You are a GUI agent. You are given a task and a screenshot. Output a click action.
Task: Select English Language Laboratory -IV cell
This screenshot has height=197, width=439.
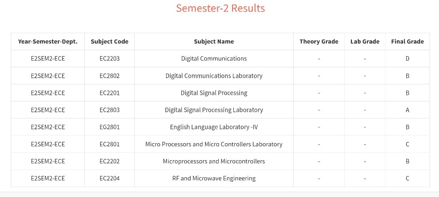(x=214, y=127)
